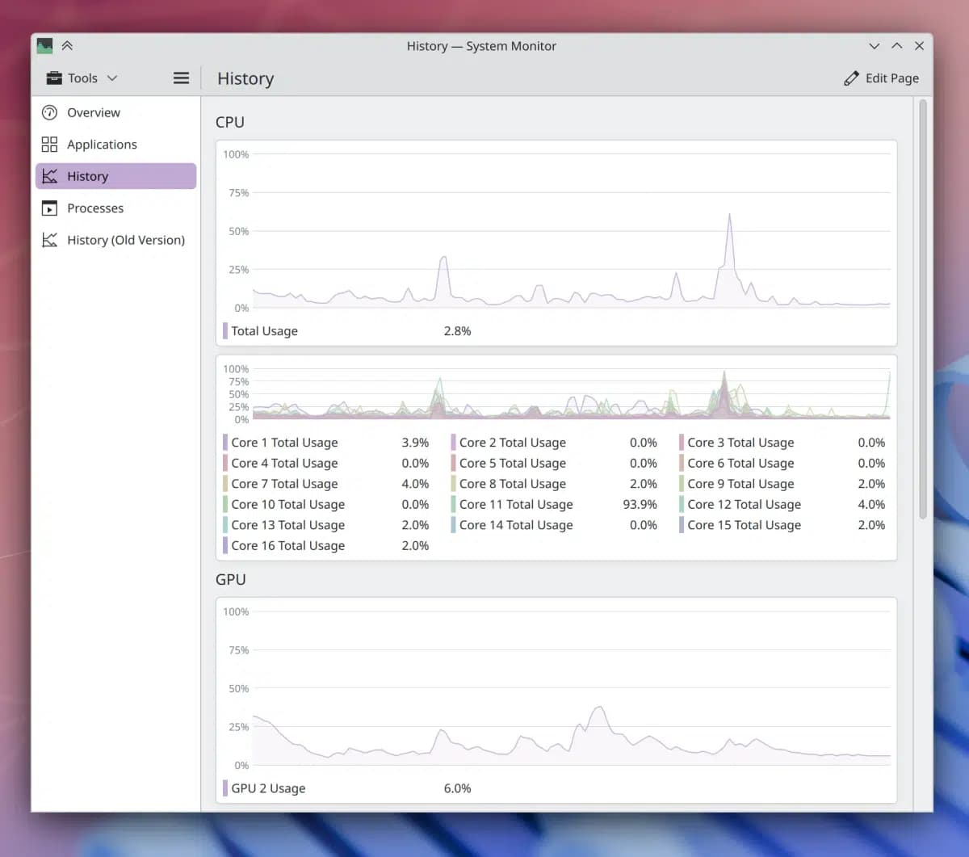
Task: Click the CPU section heading
Action: [x=229, y=122]
